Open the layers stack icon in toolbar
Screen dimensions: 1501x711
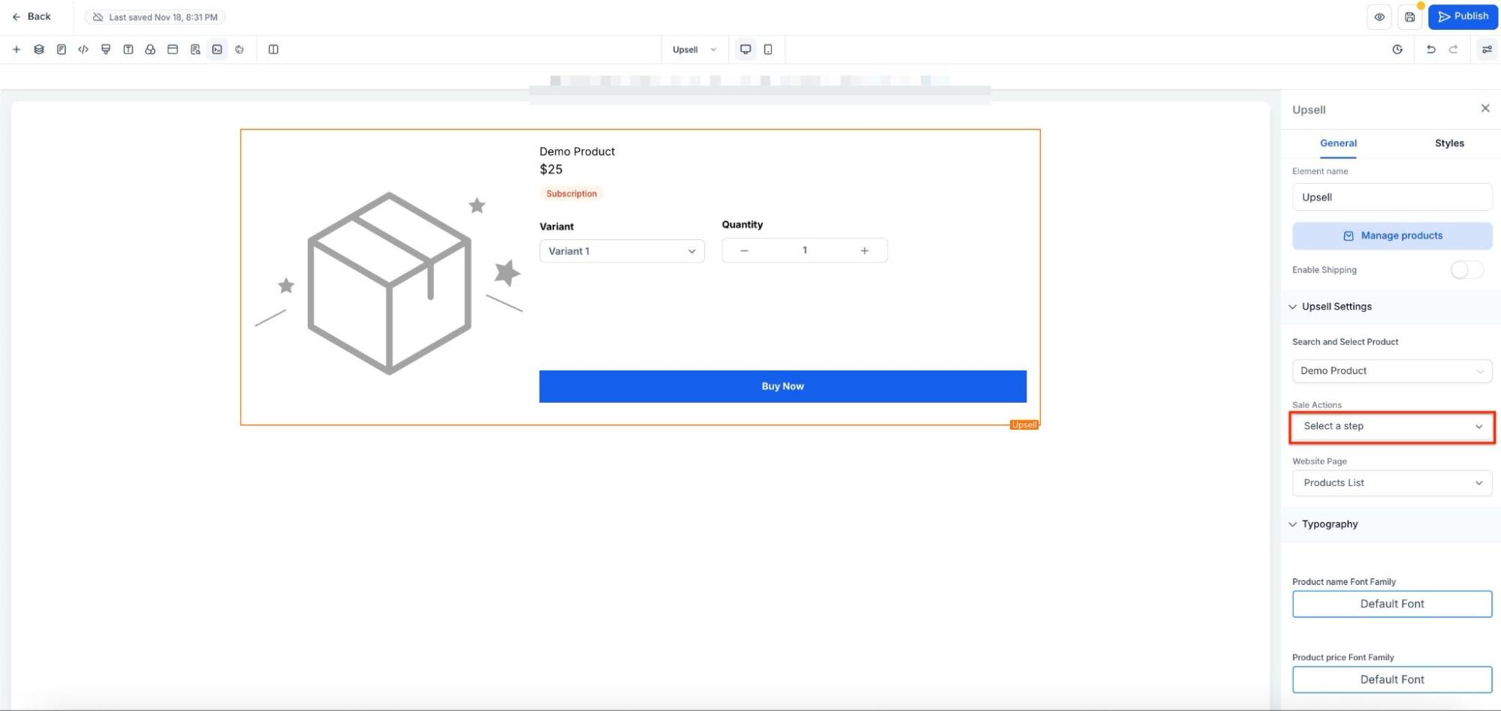(x=39, y=49)
